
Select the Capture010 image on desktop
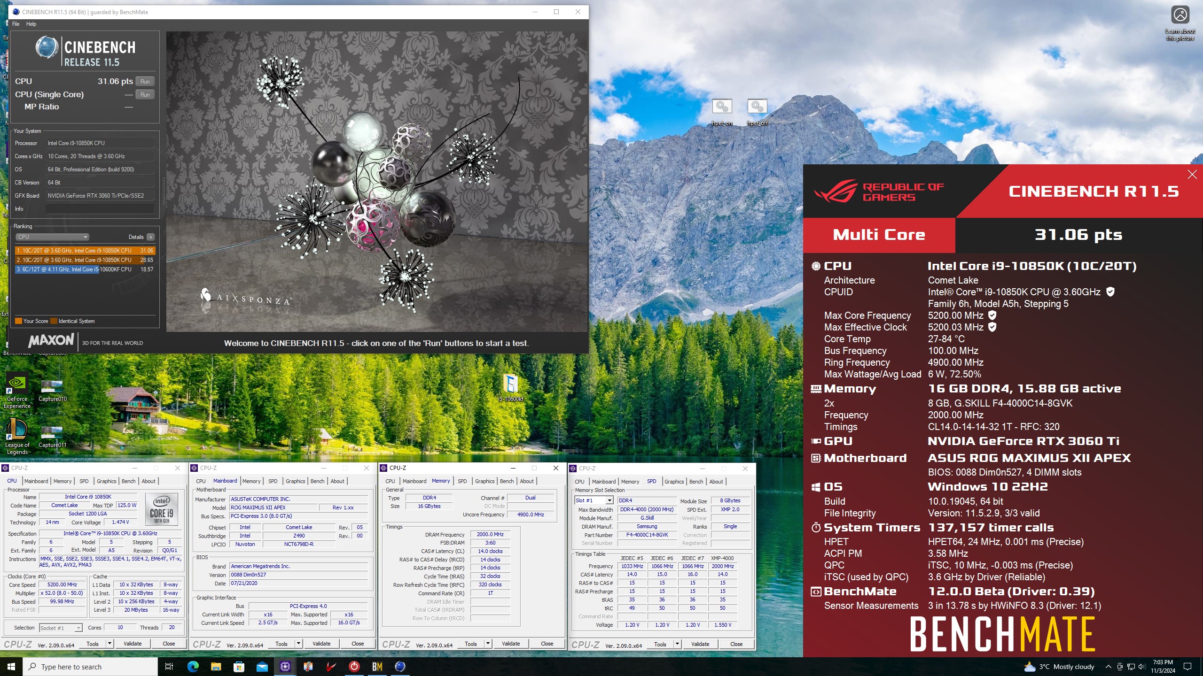point(52,391)
